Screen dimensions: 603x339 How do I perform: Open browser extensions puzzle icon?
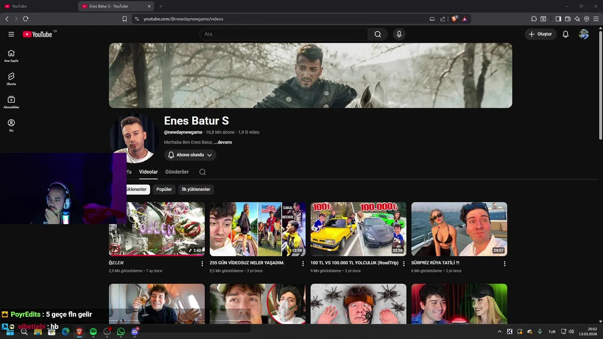click(x=534, y=19)
